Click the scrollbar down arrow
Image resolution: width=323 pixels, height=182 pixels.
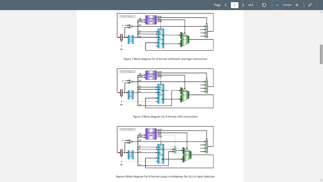point(321,179)
